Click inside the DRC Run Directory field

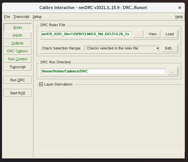103,71
